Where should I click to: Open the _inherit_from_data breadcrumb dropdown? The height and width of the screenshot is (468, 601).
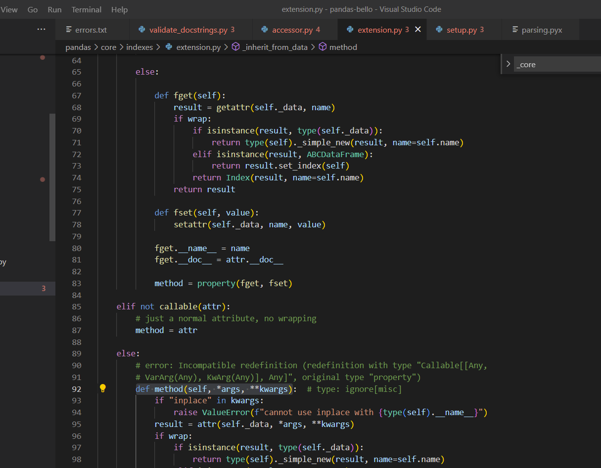point(275,47)
